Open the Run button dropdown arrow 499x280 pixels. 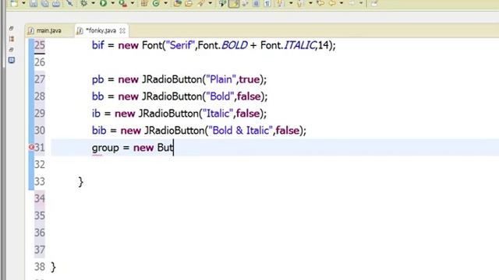coord(112,3)
